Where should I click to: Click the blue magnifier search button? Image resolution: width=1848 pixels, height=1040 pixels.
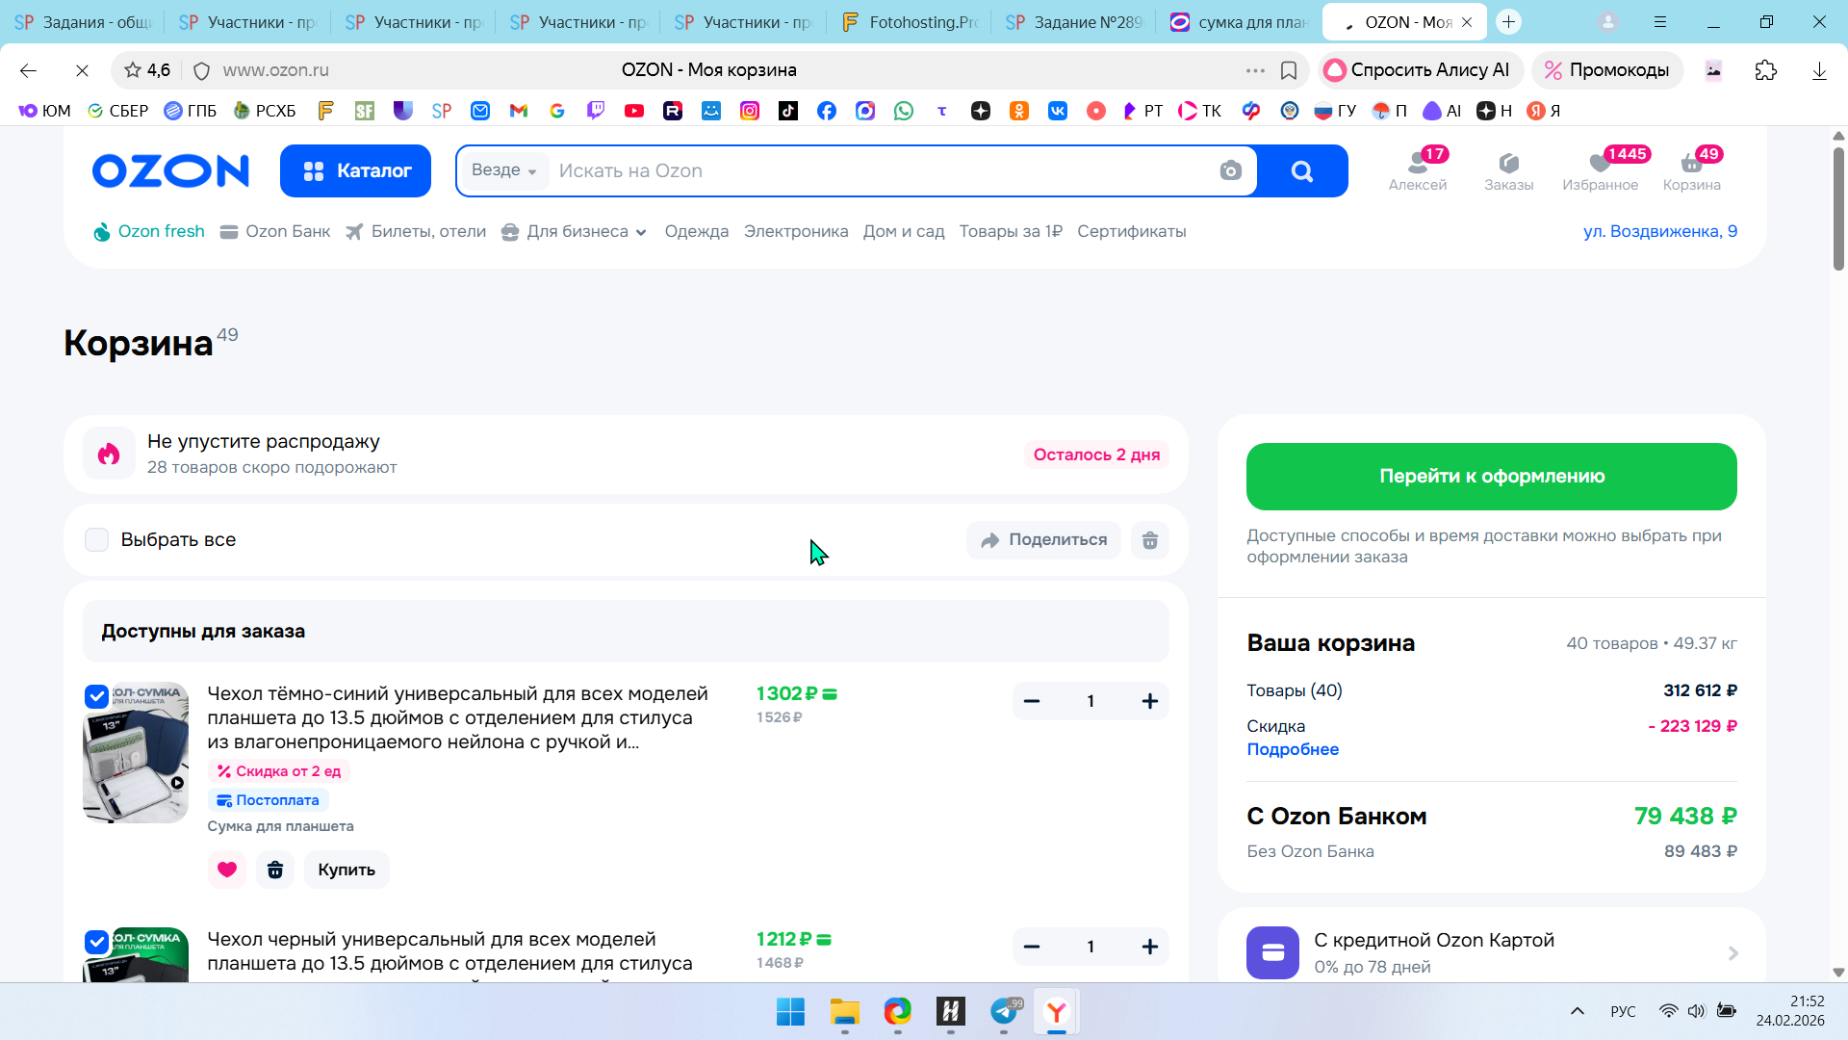click(1301, 171)
